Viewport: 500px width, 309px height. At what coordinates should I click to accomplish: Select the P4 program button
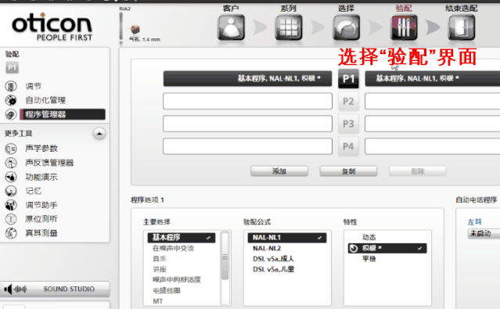coord(348,146)
